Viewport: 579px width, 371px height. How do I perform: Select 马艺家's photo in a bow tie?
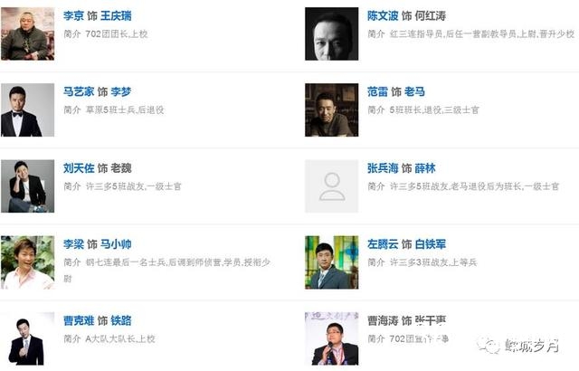pyautogui.click(x=27, y=109)
